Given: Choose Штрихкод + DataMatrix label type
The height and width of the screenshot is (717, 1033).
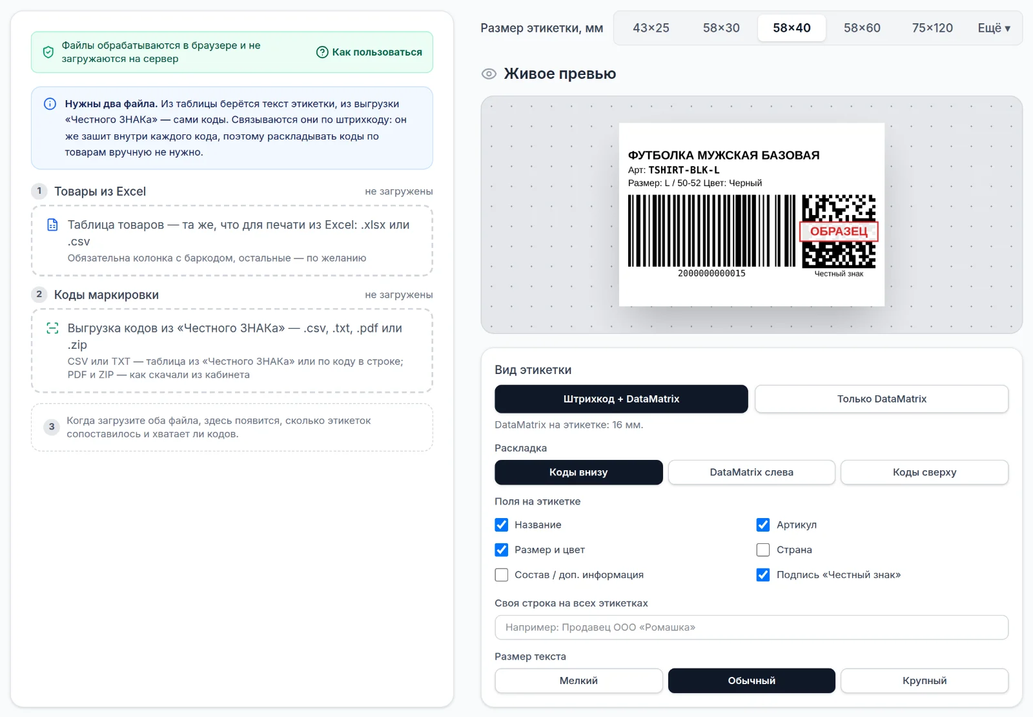Looking at the screenshot, I should [x=621, y=399].
